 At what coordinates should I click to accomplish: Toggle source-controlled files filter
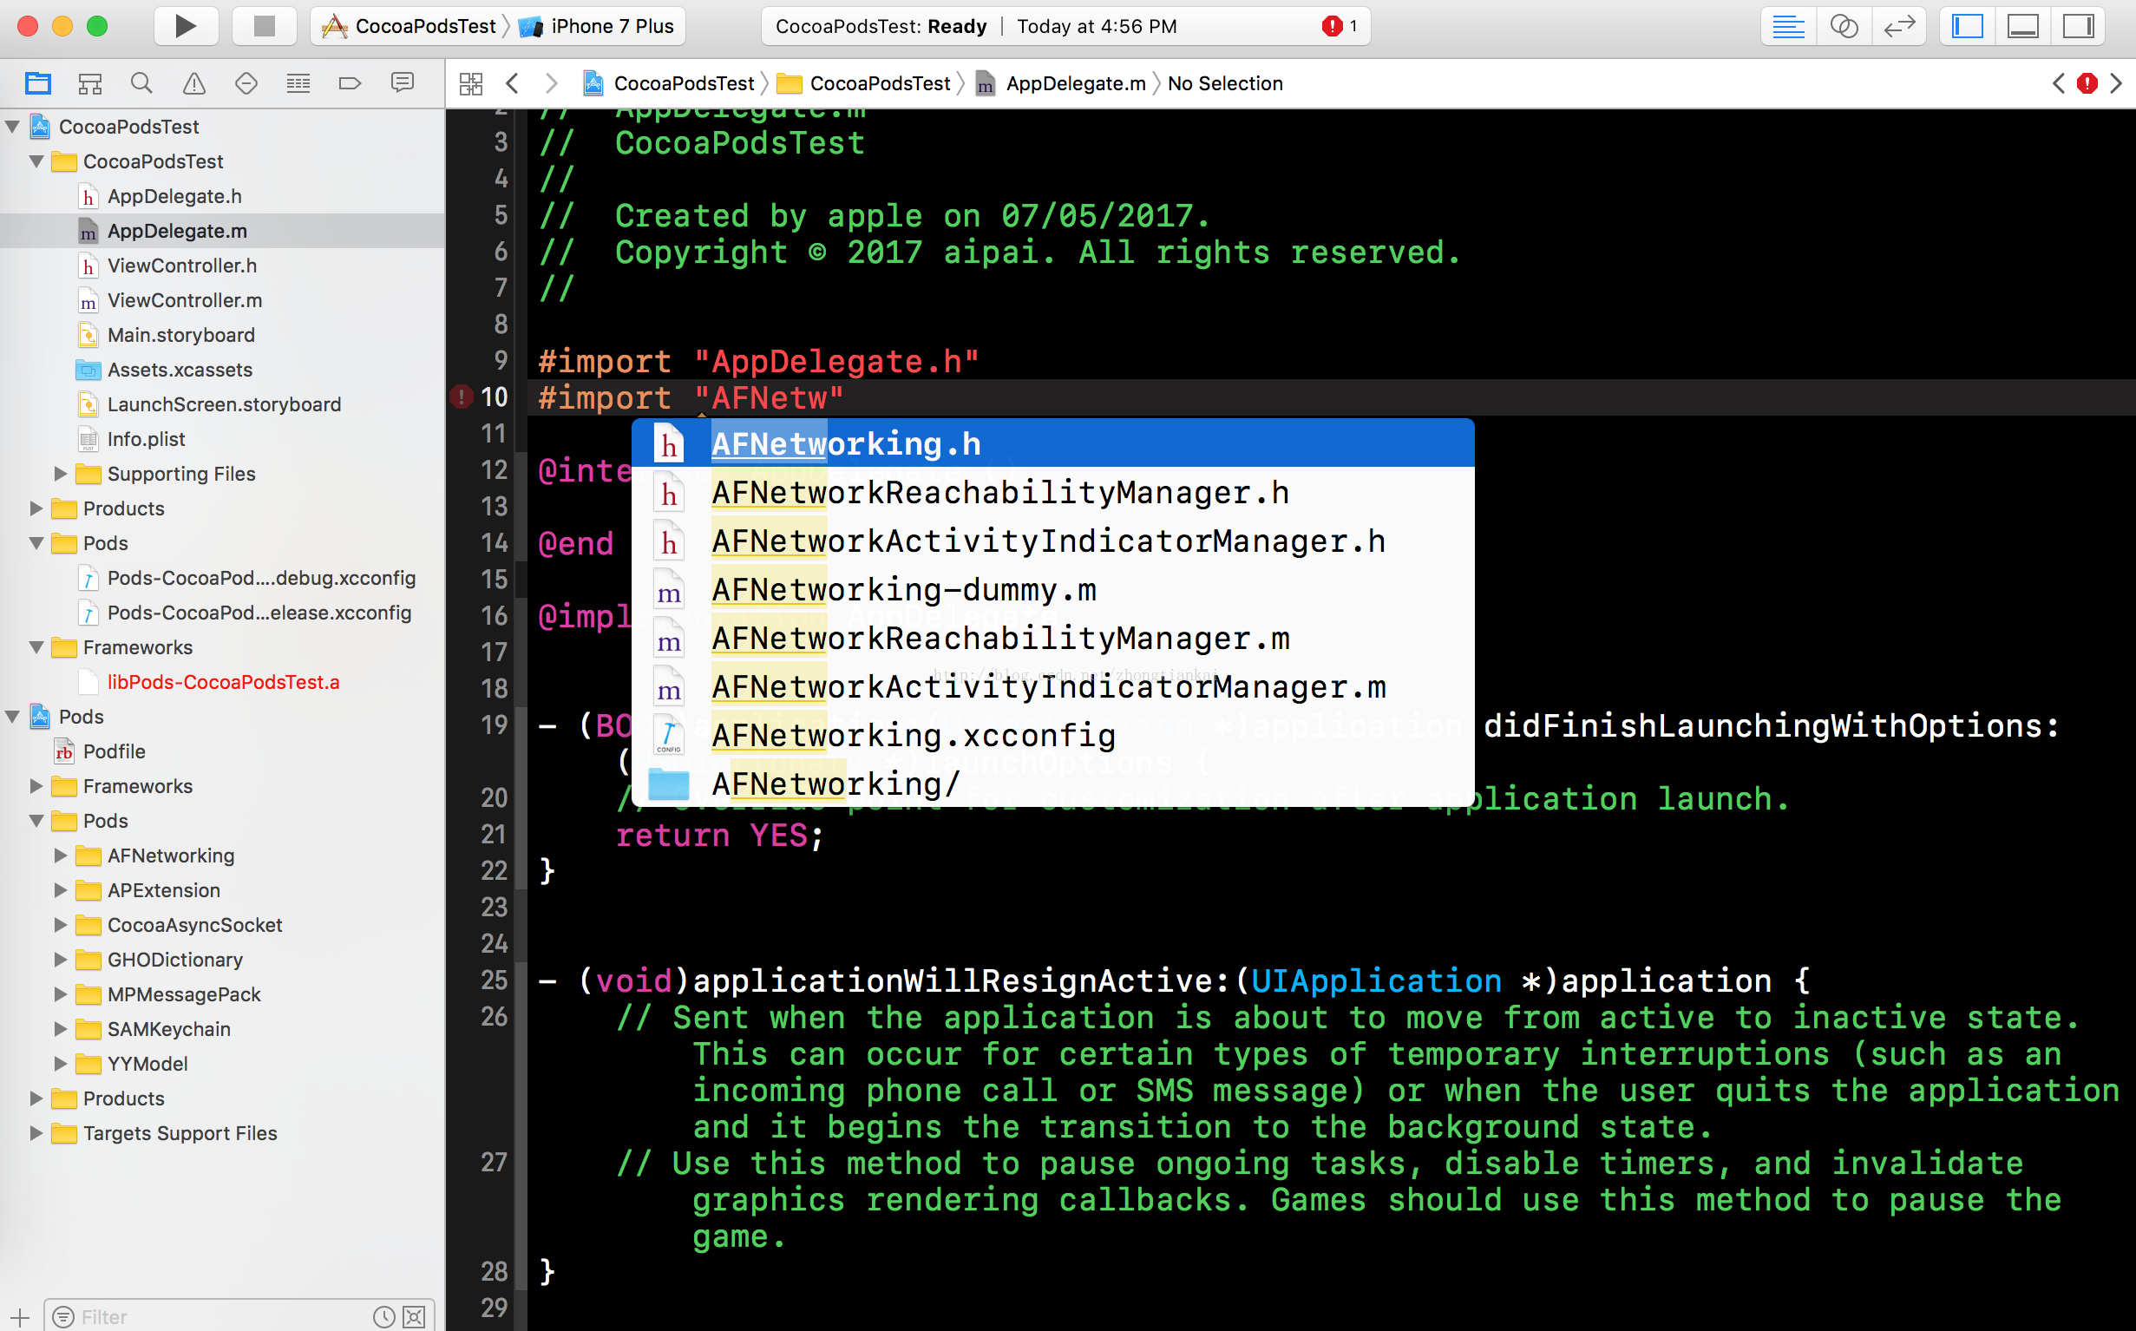tap(414, 1317)
